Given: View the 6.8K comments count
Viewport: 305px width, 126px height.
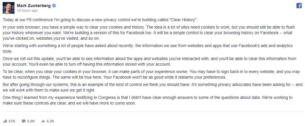Looking at the screenshot, I should click(31, 121).
